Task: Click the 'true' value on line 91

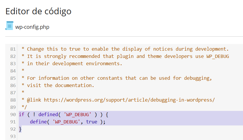Action: pyautogui.click(x=92, y=122)
